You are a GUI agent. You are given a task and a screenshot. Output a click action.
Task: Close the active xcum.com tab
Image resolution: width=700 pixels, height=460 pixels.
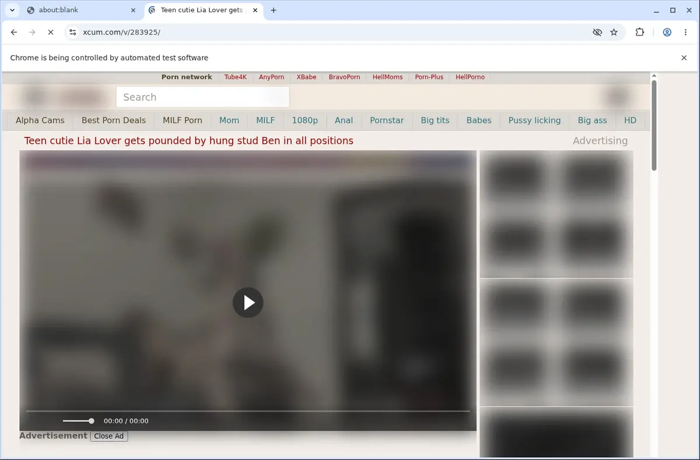tap(254, 10)
